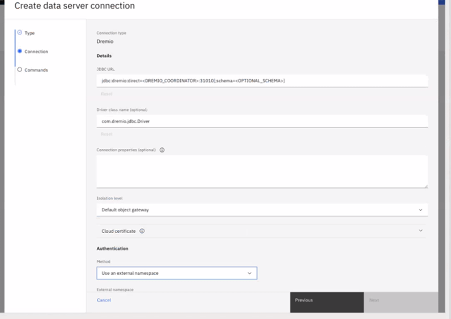
Task: Click the authentication Method chevron arrow
Action: [250, 273]
